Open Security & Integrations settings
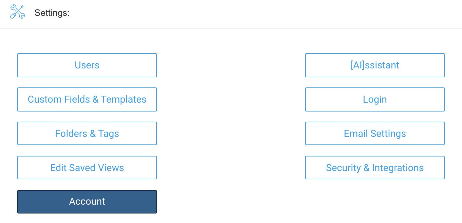The image size is (462, 223). [375, 168]
